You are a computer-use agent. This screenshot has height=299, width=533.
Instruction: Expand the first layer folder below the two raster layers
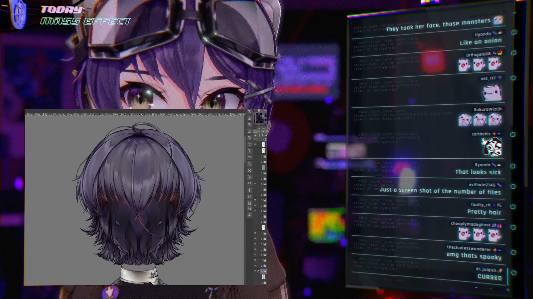pyautogui.click(x=262, y=156)
